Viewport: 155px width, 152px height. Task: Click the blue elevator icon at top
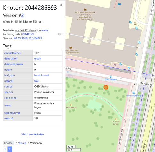tap(119, 4)
